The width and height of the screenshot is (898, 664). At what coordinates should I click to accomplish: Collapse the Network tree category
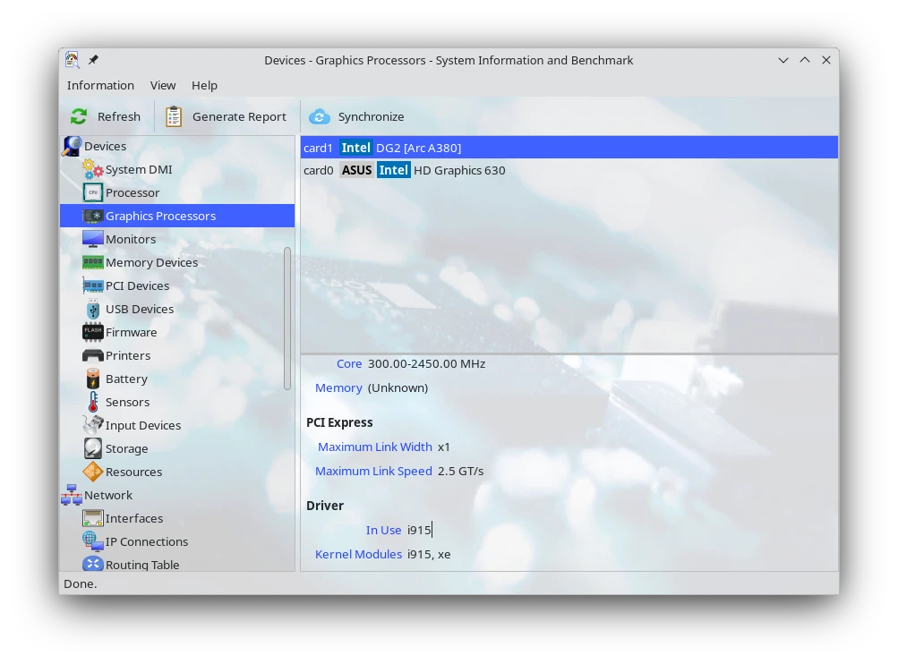(x=72, y=495)
